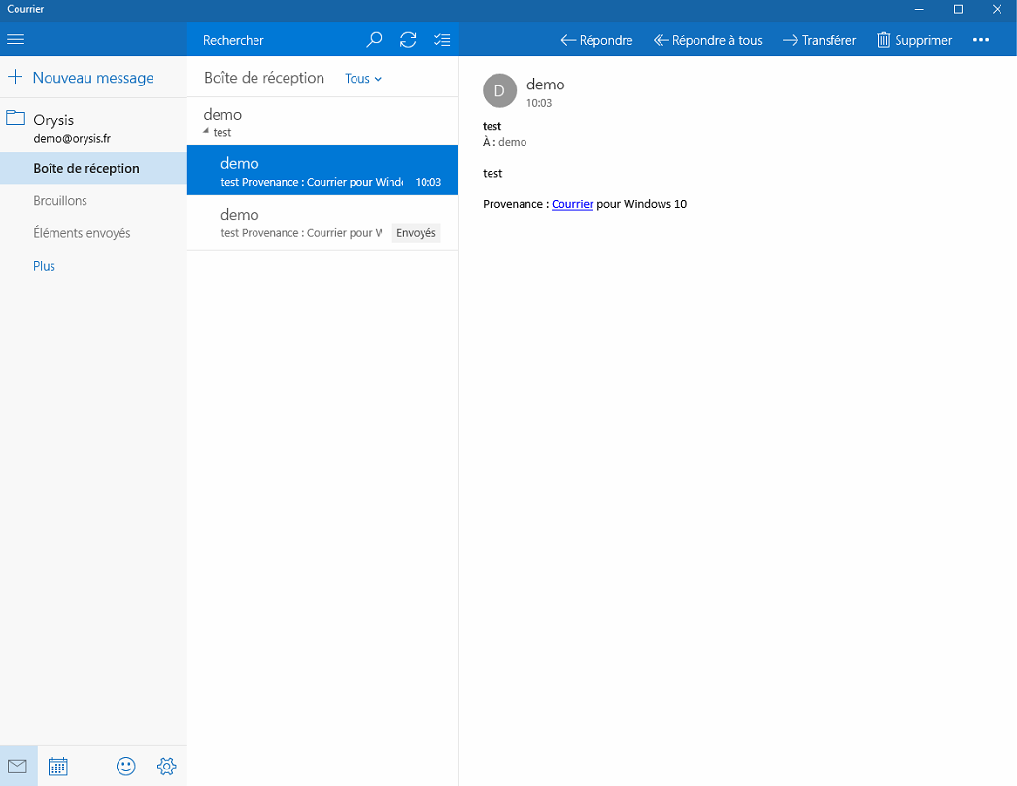Open the hamburger navigation menu
The height and width of the screenshot is (786, 1017).
click(16, 40)
